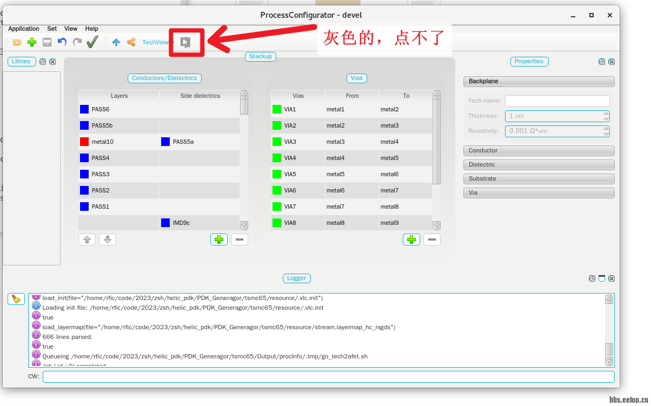Click the green plus new item toolbar icon
Screen dimensions: 651x406
[32, 42]
